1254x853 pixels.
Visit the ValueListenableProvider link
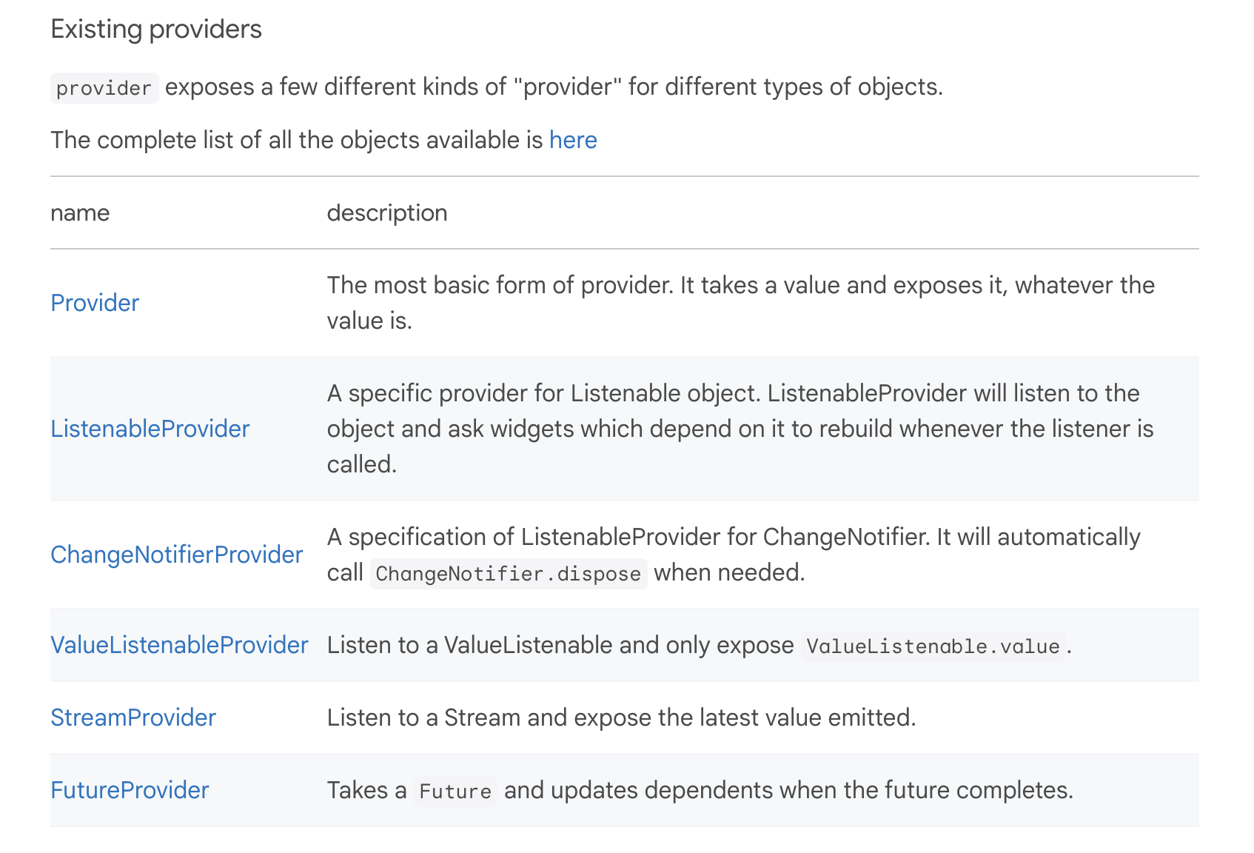click(x=179, y=645)
